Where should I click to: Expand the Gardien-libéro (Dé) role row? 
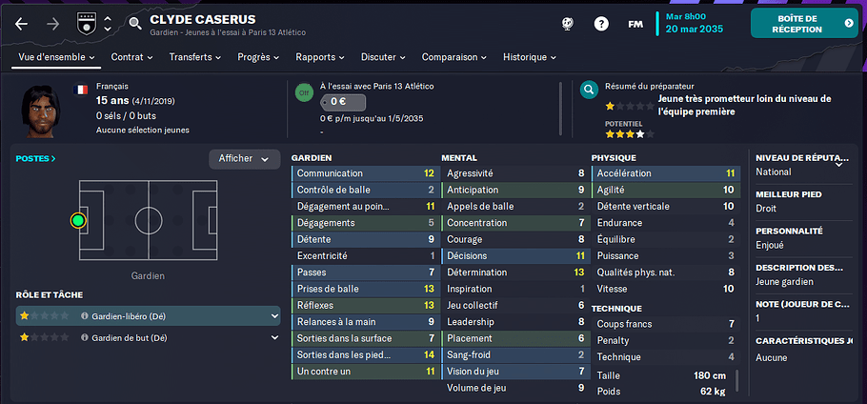tap(149, 316)
